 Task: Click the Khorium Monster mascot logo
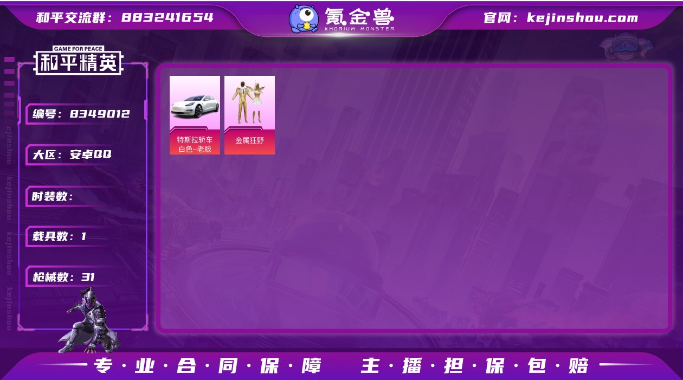(x=304, y=19)
